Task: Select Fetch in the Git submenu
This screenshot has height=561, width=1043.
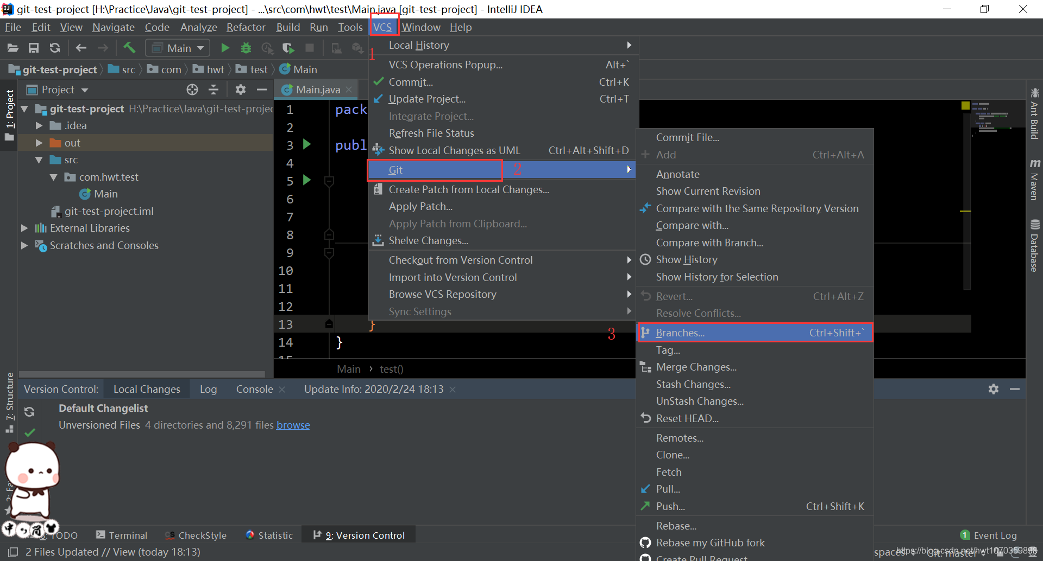Action: (755, 472)
